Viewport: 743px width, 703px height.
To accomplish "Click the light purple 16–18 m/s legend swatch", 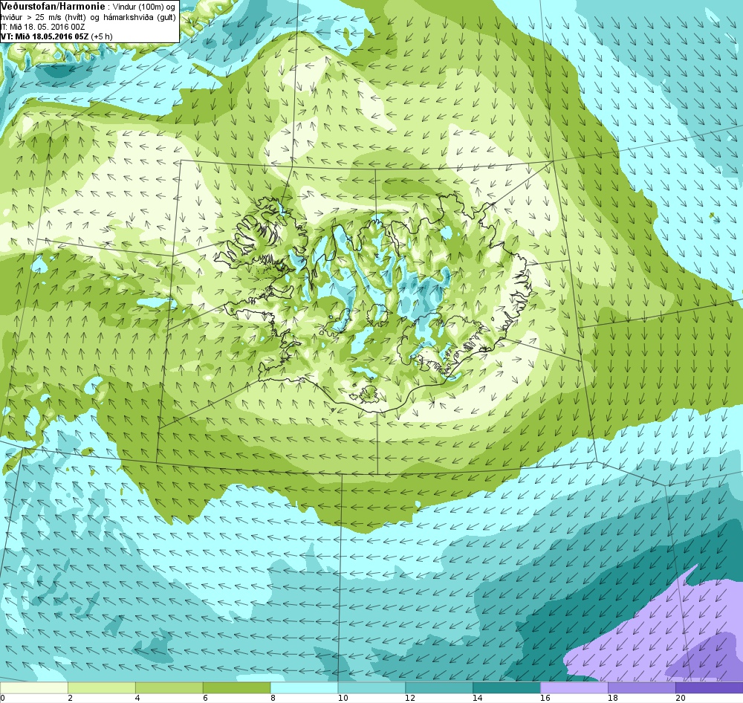I will pos(574,687).
